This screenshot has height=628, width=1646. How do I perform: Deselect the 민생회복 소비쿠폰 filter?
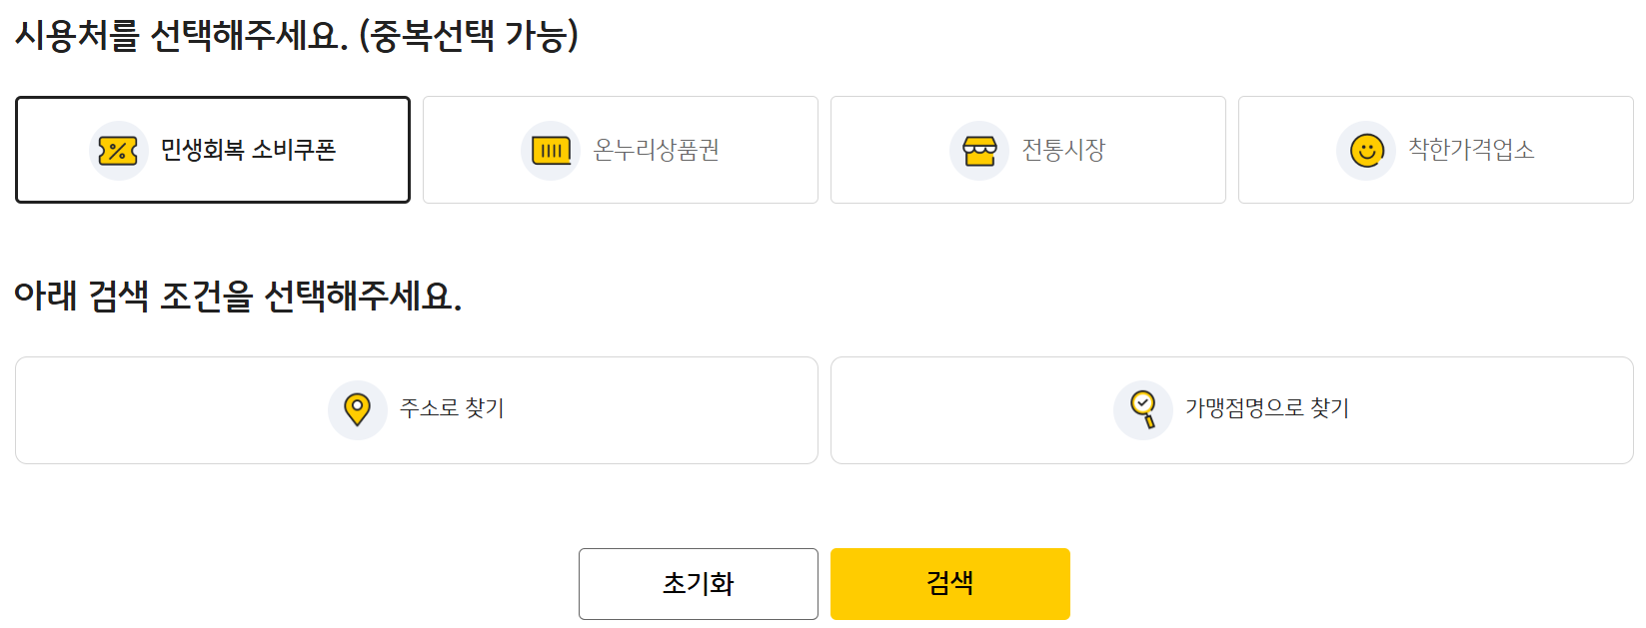pyautogui.click(x=213, y=150)
